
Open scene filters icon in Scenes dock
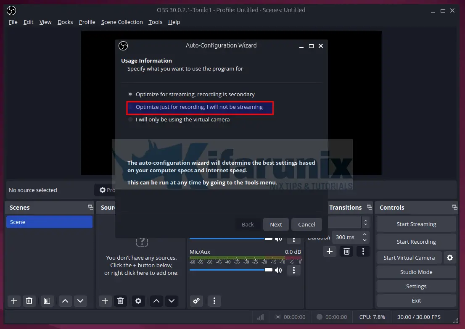(x=47, y=301)
